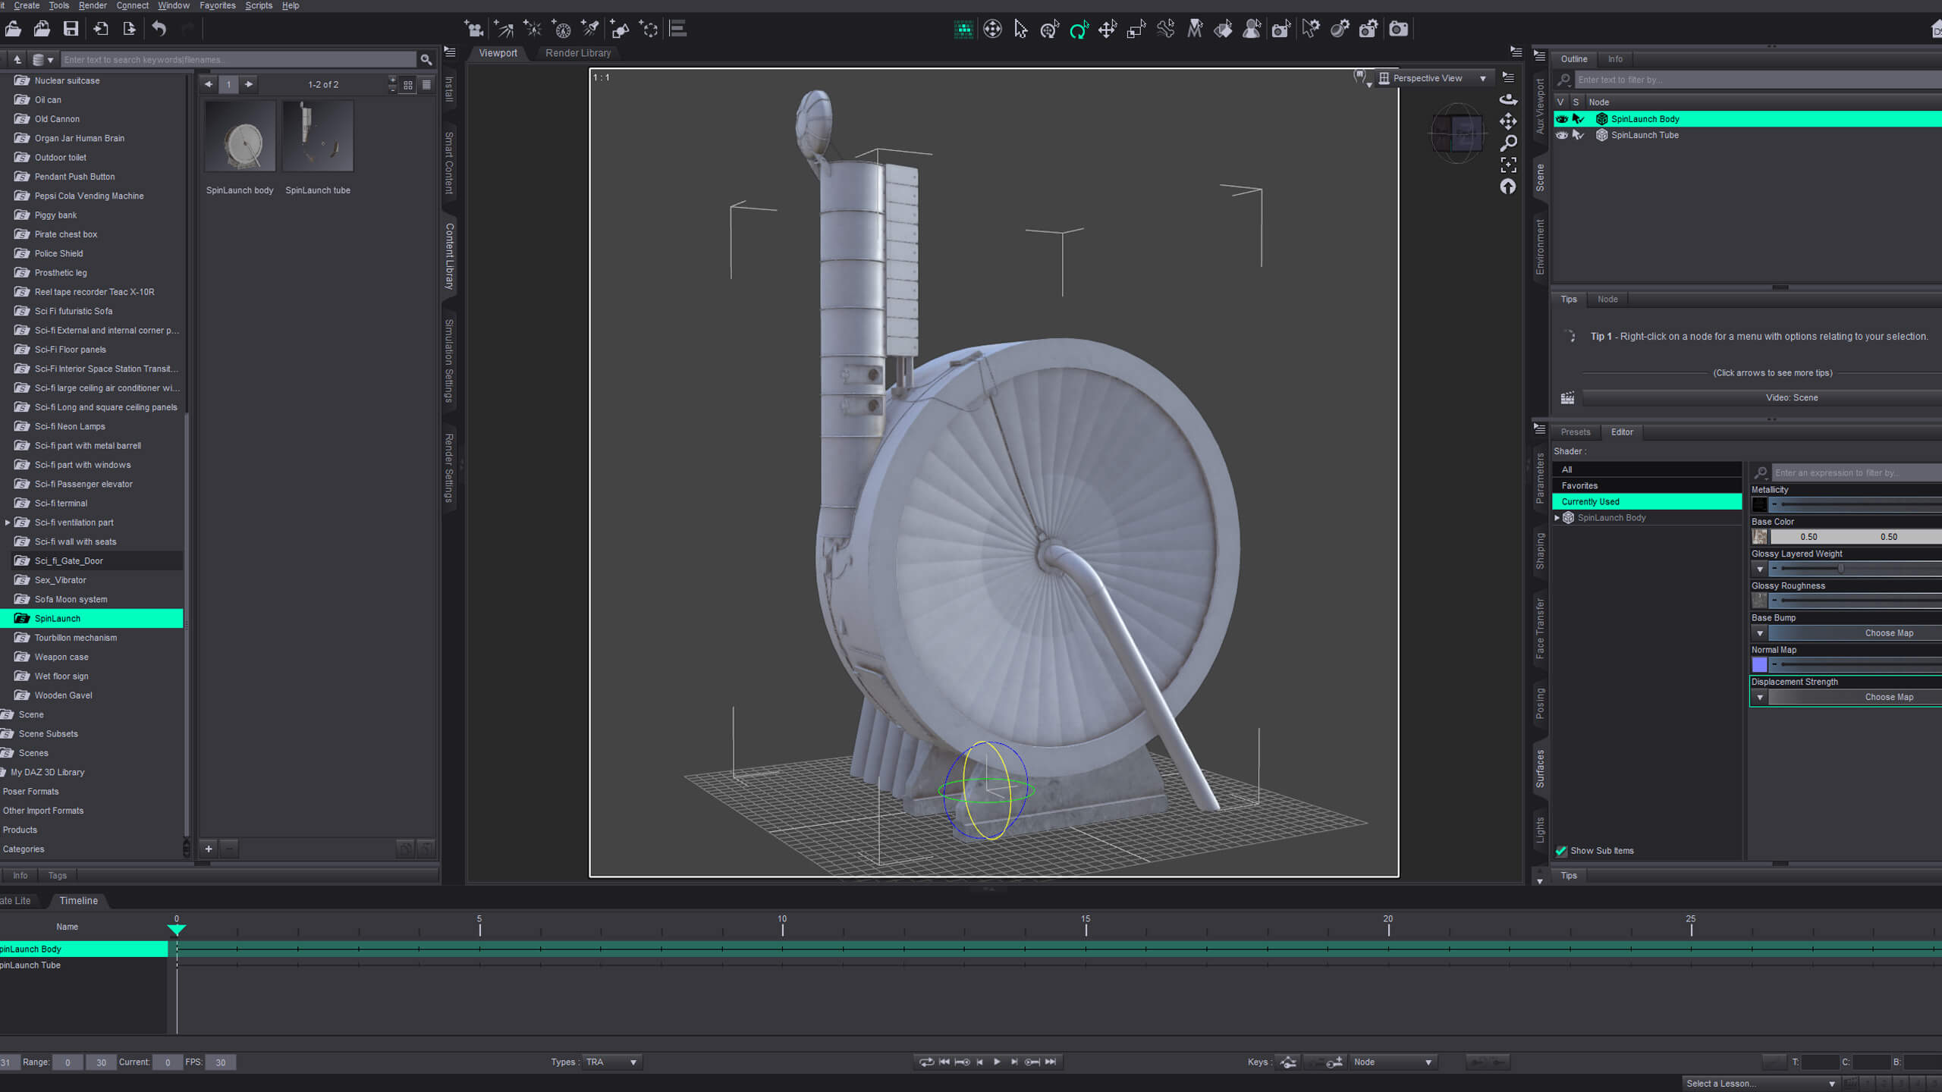
Task: Open the Keys Node dropdown
Action: click(1394, 1062)
